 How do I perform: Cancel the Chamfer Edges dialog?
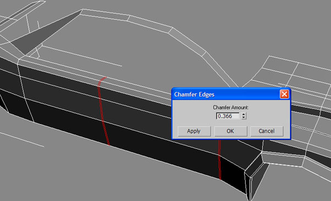tap(267, 131)
